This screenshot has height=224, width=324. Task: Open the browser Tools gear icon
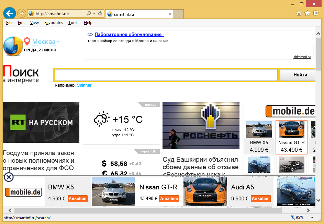pos(316,13)
